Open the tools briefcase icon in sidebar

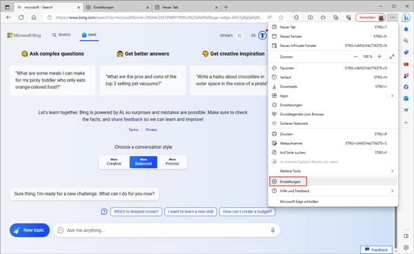click(x=406, y=64)
